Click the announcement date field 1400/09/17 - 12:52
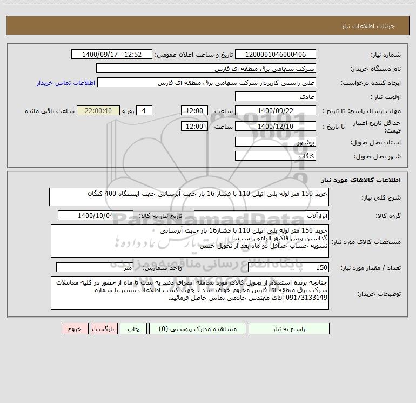 point(112,54)
